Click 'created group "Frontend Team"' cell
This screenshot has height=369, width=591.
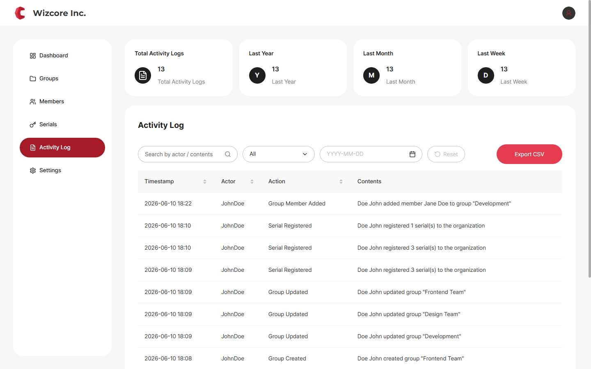click(411, 359)
